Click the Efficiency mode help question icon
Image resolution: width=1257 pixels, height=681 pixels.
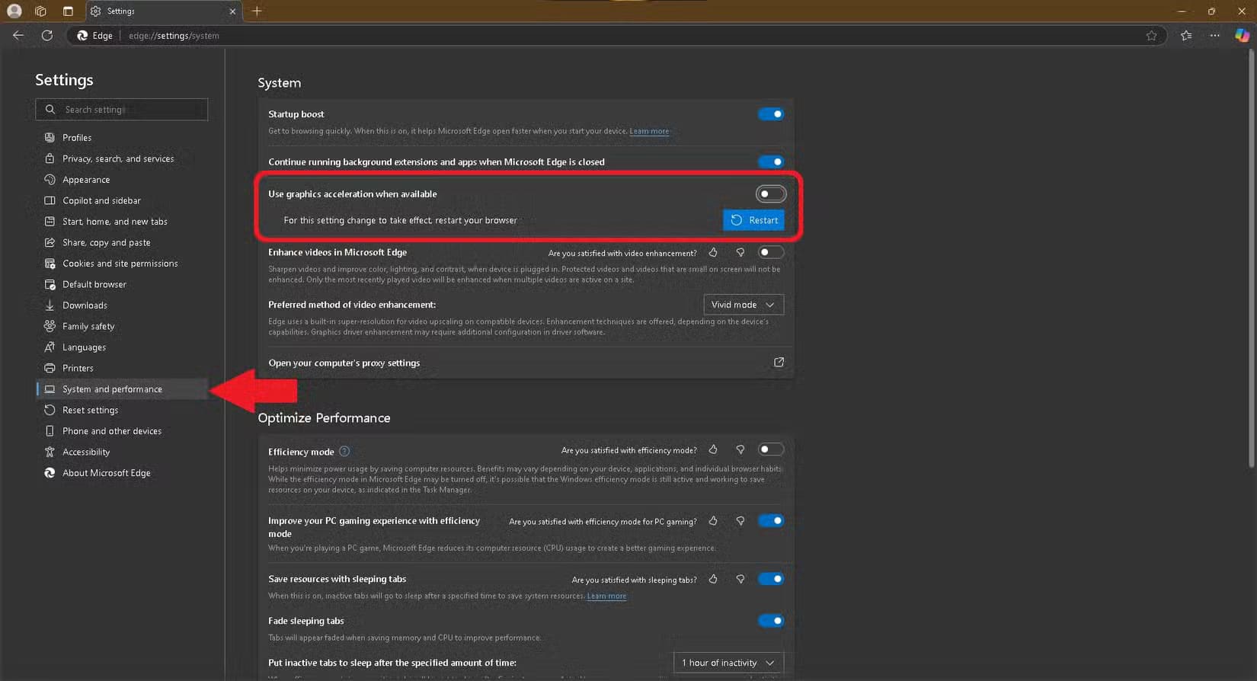point(344,452)
